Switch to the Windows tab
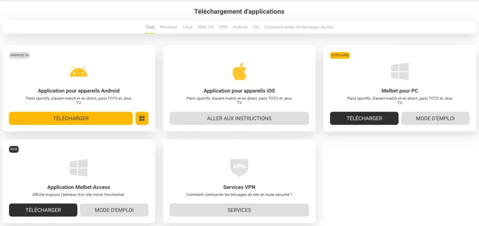 [168, 27]
